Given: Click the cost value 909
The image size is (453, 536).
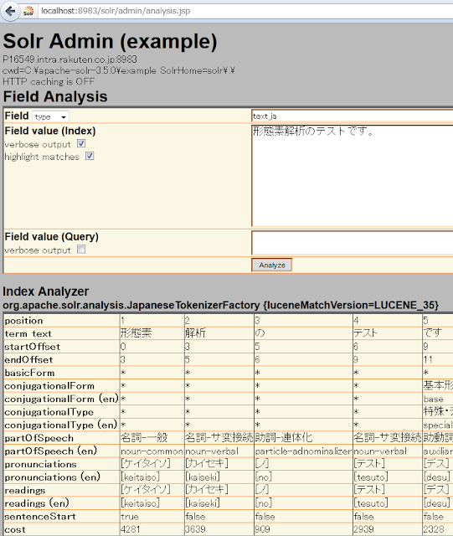Looking at the screenshot, I should tap(262, 529).
